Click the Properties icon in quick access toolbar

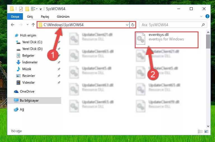click(21, 9)
